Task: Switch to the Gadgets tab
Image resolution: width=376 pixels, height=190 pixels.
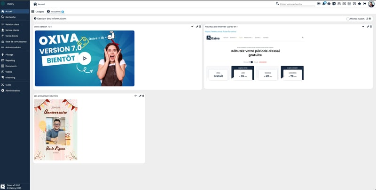Action: tap(39, 11)
